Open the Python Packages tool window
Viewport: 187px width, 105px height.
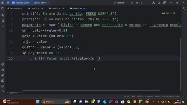(x=3, y=64)
